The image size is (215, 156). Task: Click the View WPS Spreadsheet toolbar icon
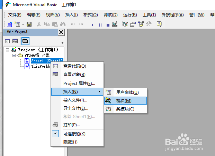(x=9, y=25)
